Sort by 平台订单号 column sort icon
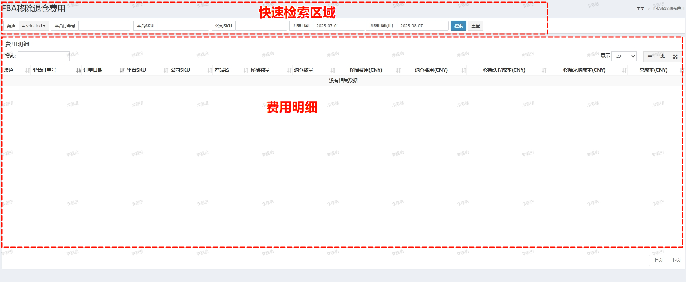 pos(79,70)
